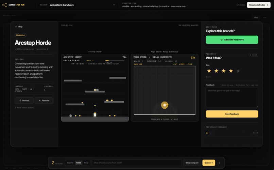
Task: Click the 'Arcstep Horde' caption above left game
Action: coord(95,52)
